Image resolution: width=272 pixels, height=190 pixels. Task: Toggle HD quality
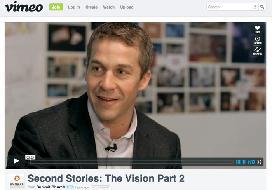coord(251,162)
